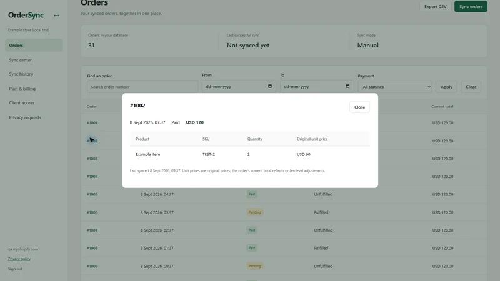
Task: Click the USD 120 total in dialog
Action: [194, 122]
